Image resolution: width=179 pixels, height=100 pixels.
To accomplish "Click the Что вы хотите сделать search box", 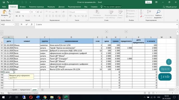I will click(112, 7).
